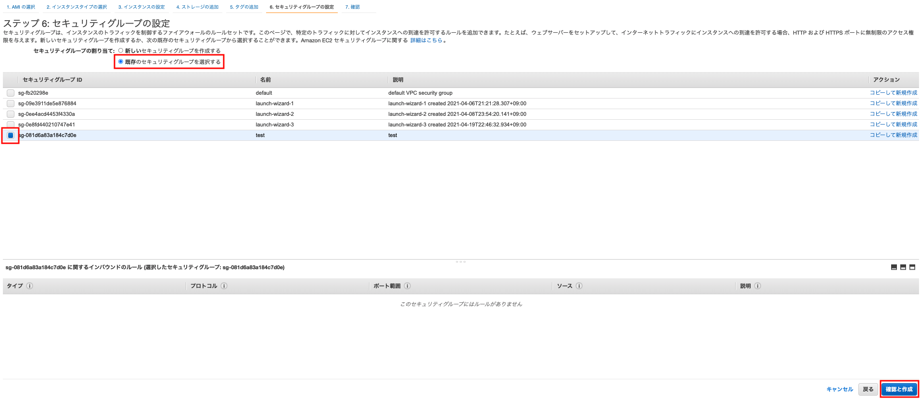Screen dimensions: 920x399
Task: Click the launch-wizard-1 created 2021-04-06 description
Action: tap(457, 103)
